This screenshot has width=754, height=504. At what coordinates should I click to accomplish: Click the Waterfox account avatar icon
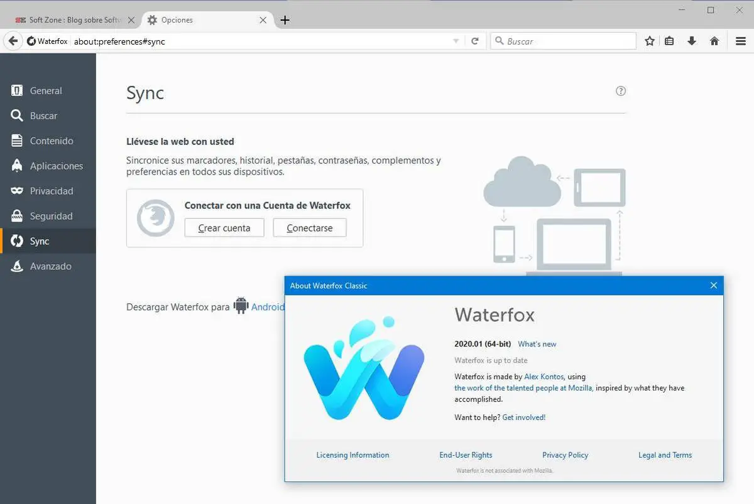[155, 218]
